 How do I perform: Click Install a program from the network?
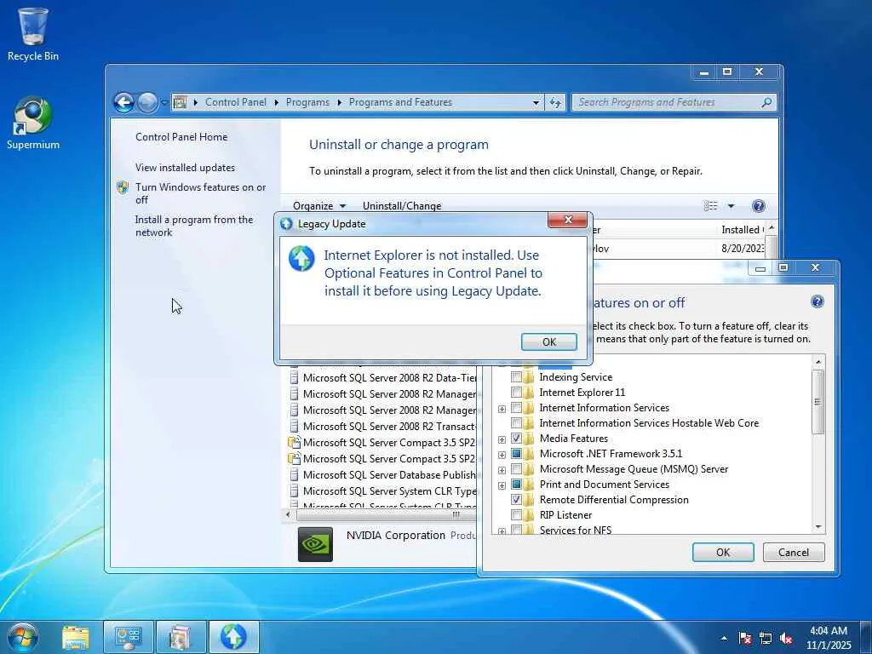[x=193, y=226]
